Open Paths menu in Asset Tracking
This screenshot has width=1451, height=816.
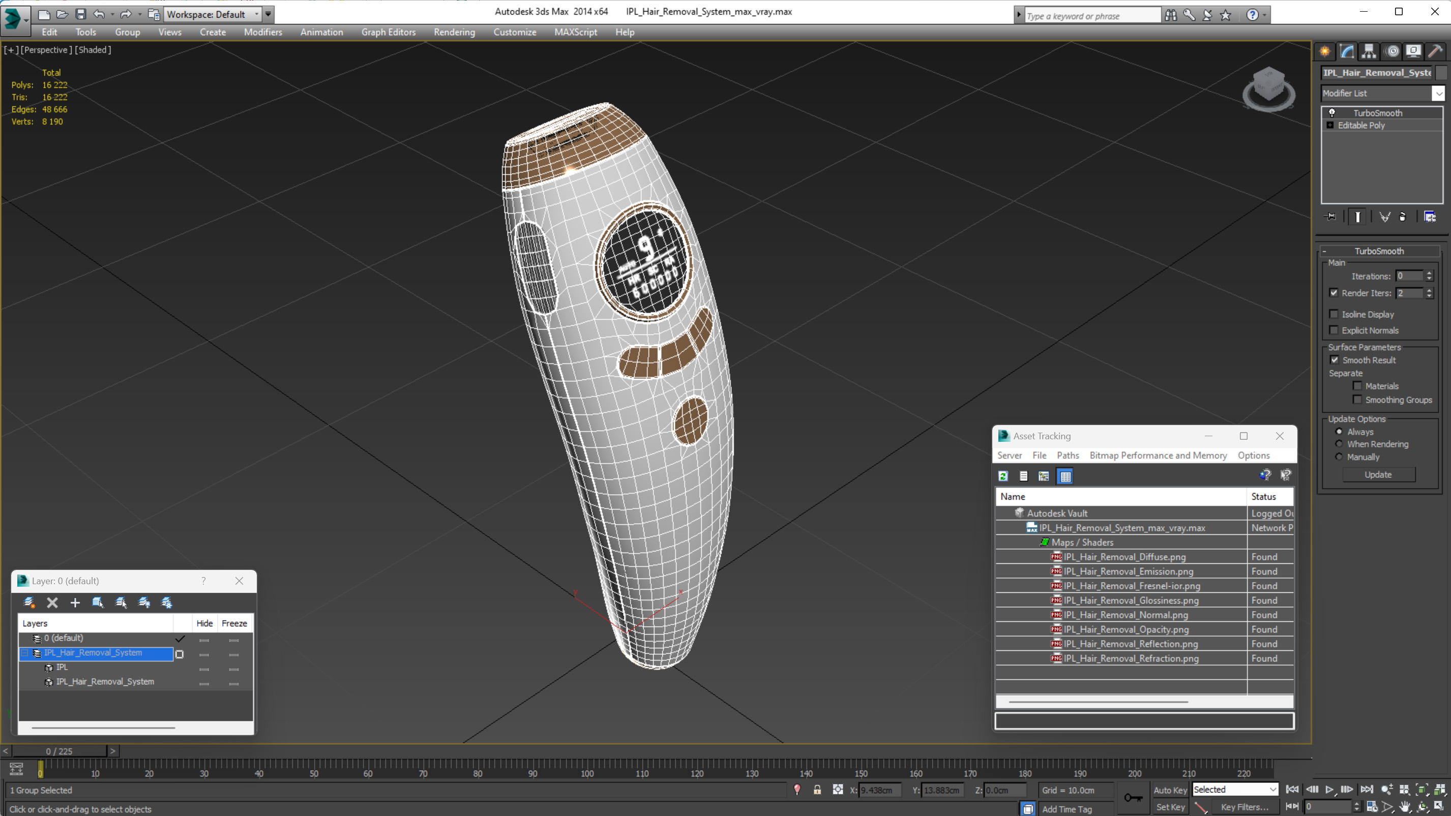(x=1068, y=455)
